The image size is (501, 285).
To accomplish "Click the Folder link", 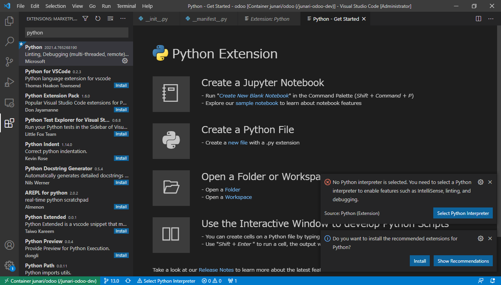I will coord(232,189).
